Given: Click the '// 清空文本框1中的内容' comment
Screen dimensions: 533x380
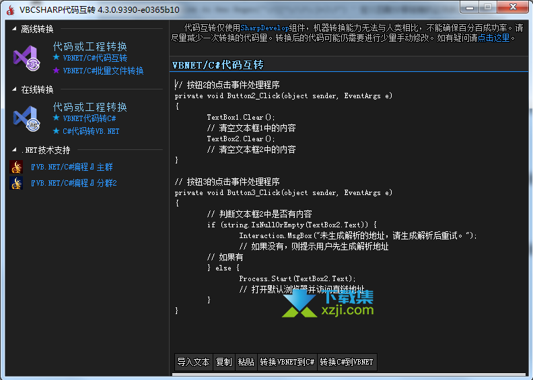Looking at the screenshot, I should pos(252,128).
